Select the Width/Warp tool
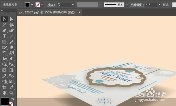Image resolution: width=176 pixels, height=106 pixels. coord(4,59)
